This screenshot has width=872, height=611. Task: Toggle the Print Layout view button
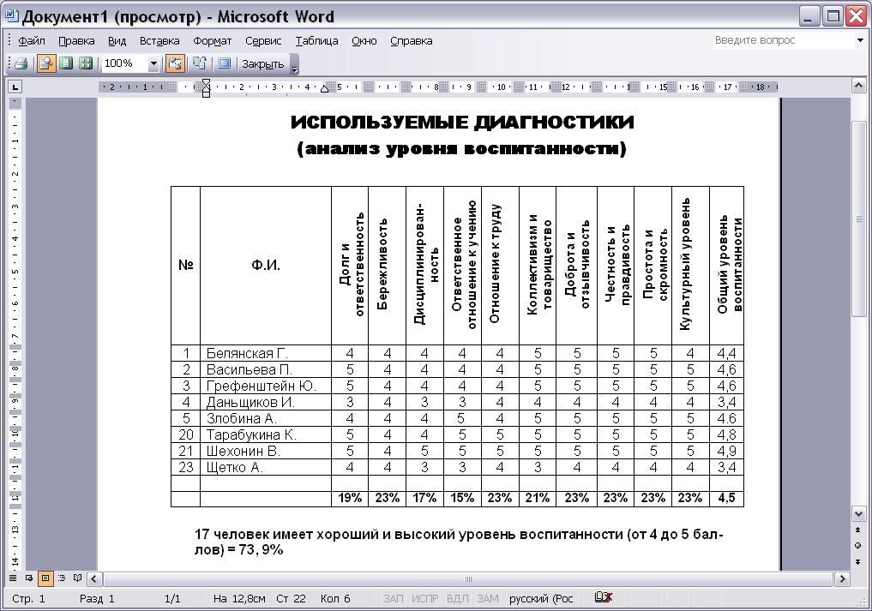pyautogui.click(x=45, y=578)
